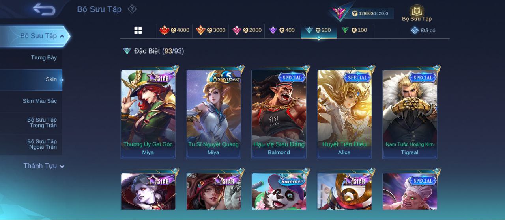Open Tigreal Nam Tước Hoàng Kim skin card
The width and height of the screenshot is (505, 220).
[410, 114]
